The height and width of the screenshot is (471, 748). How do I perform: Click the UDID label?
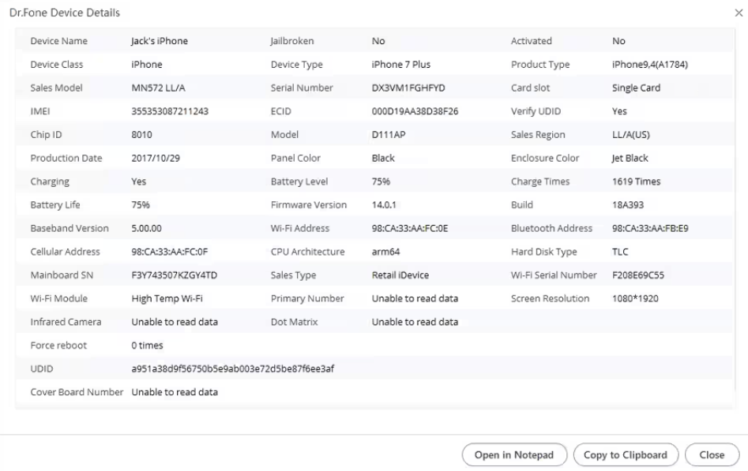coord(42,368)
